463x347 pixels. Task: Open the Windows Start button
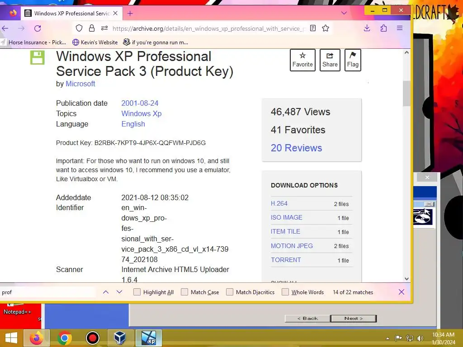(11, 338)
